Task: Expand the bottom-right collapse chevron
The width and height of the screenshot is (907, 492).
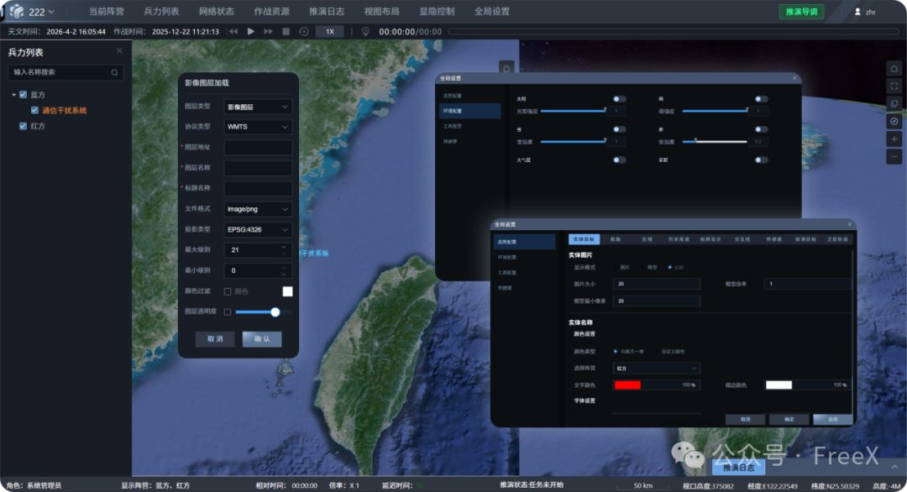Action: click(894, 466)
